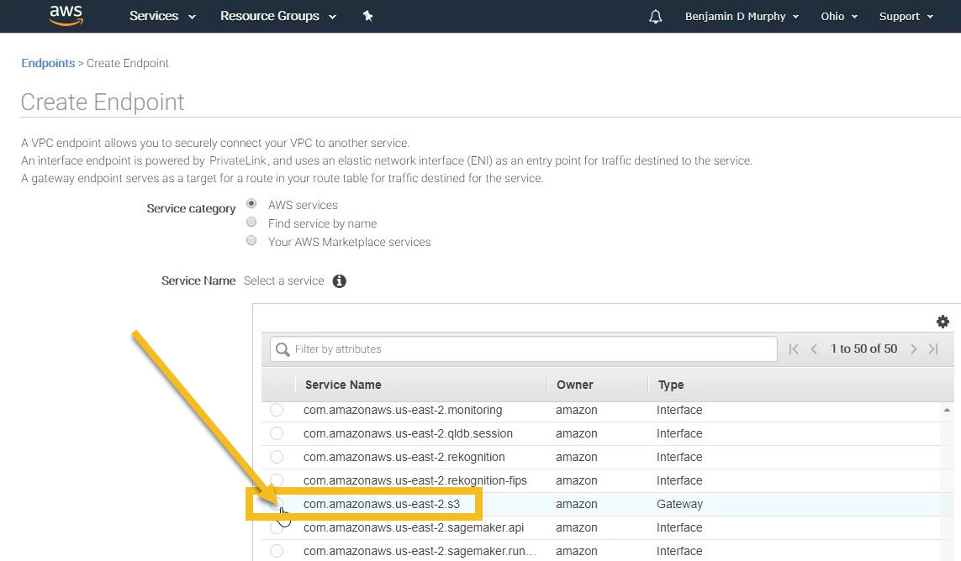This screenshot has width=961, height=561.
Task: Click the '1 to 50 of 50' pagination text
Action: (863, 349)
